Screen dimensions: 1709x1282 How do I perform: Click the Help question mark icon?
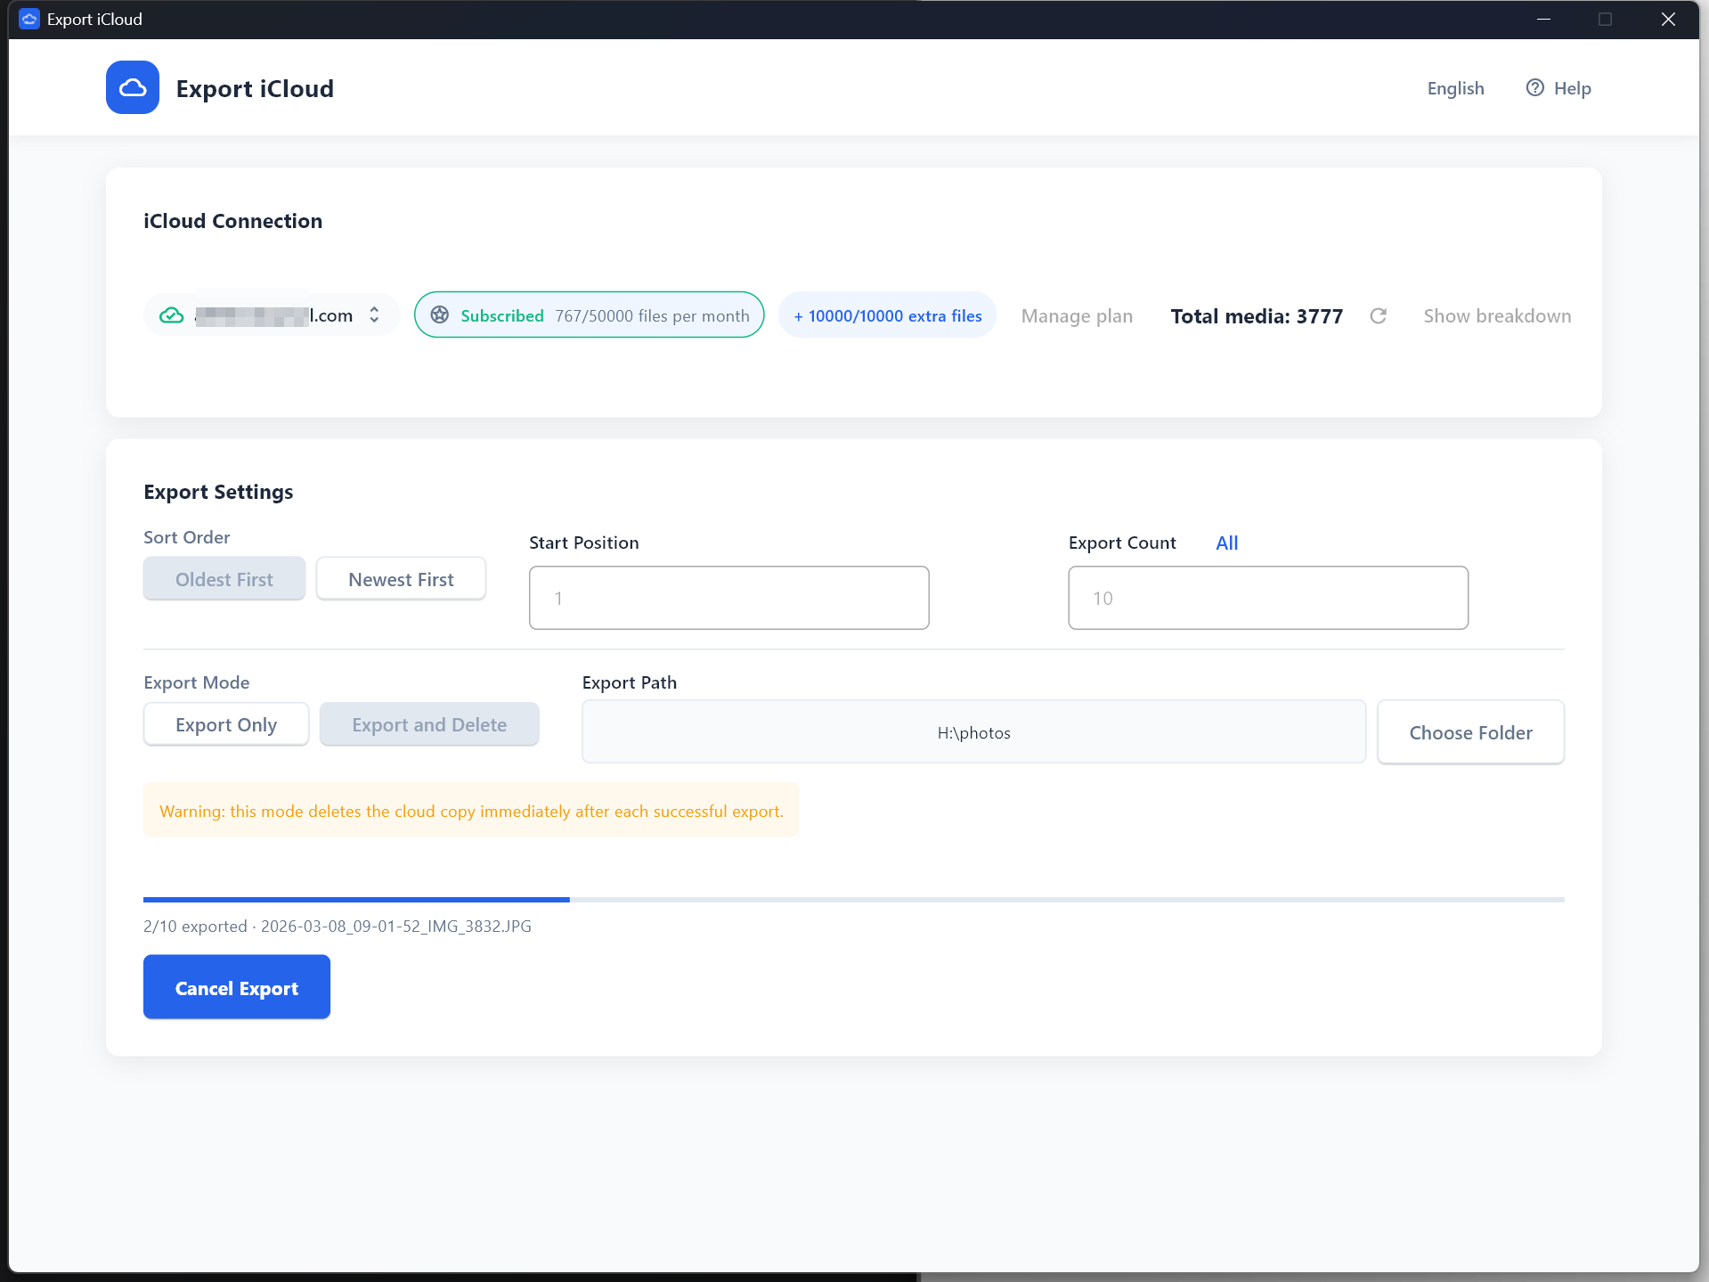pyautogui.click(x=1534, y=87)
